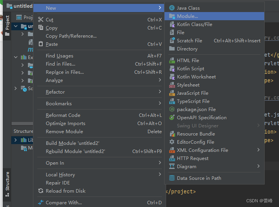Click the Scratch File icon
The height and width of the screenshot is (207, 279).
point(172,41)
